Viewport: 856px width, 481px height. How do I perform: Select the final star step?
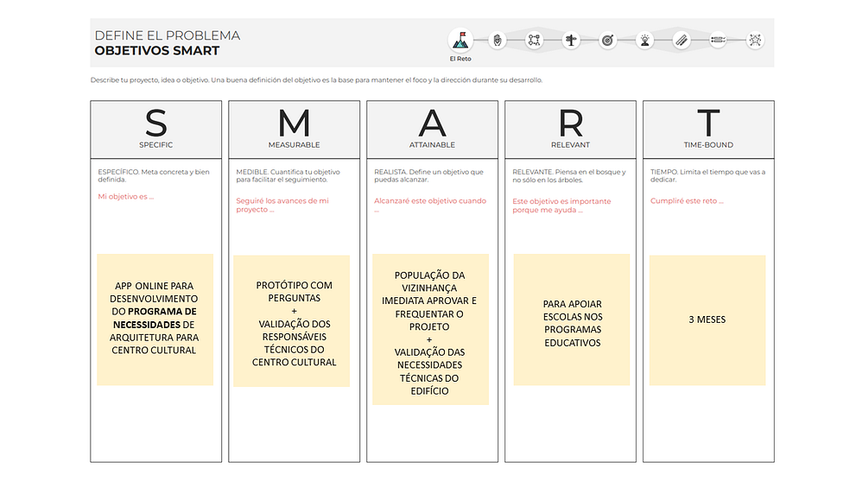click(x=755, y=40)
